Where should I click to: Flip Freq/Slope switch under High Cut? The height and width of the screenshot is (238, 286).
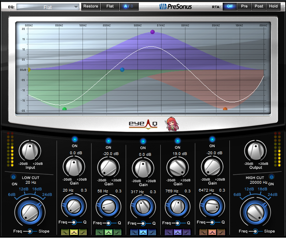[x=256, y=231]
